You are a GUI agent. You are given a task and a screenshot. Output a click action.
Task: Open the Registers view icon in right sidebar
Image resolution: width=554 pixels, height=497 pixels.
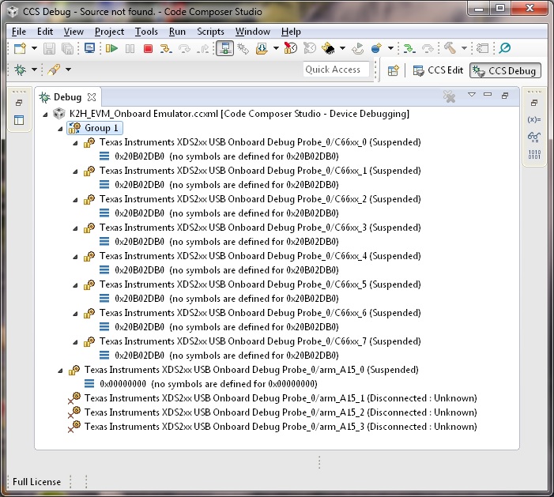click(533, 153)
